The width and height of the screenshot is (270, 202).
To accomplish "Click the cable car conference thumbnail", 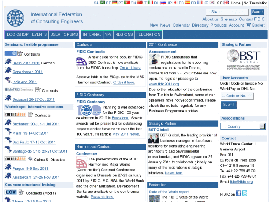I will coord(154,60).
